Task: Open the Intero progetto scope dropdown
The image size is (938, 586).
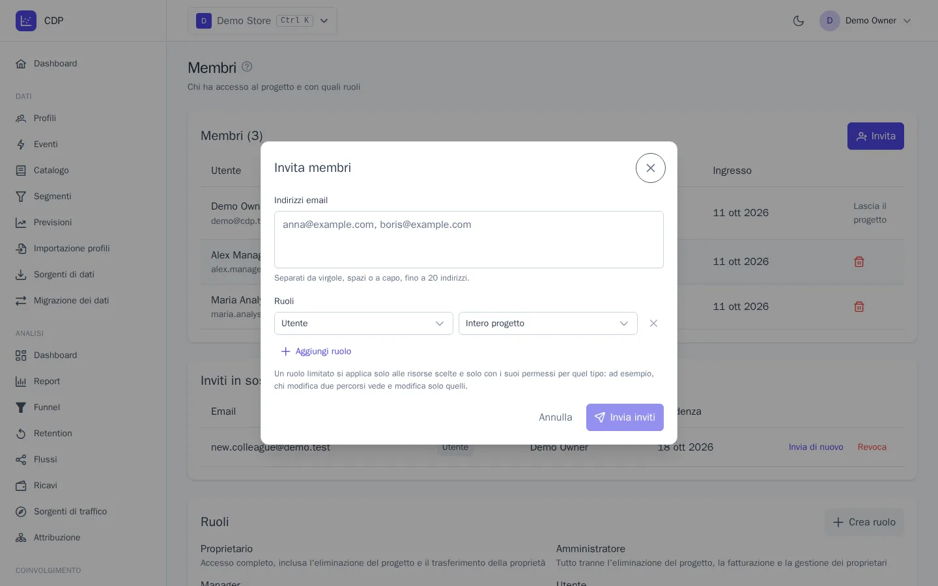Action: [x=548, y=324]
